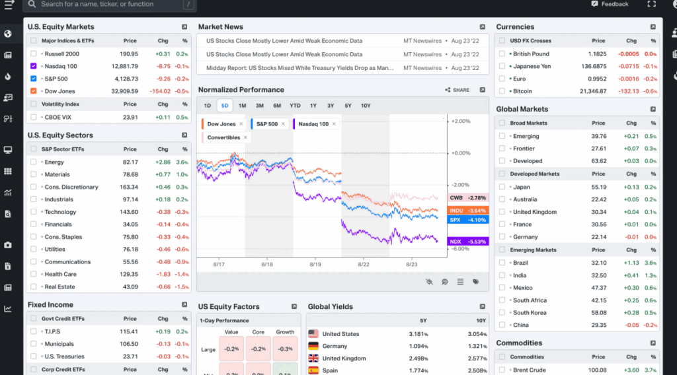Uncheck the S&P 500 checkbox
677x375 pixels.
point(33,79)
